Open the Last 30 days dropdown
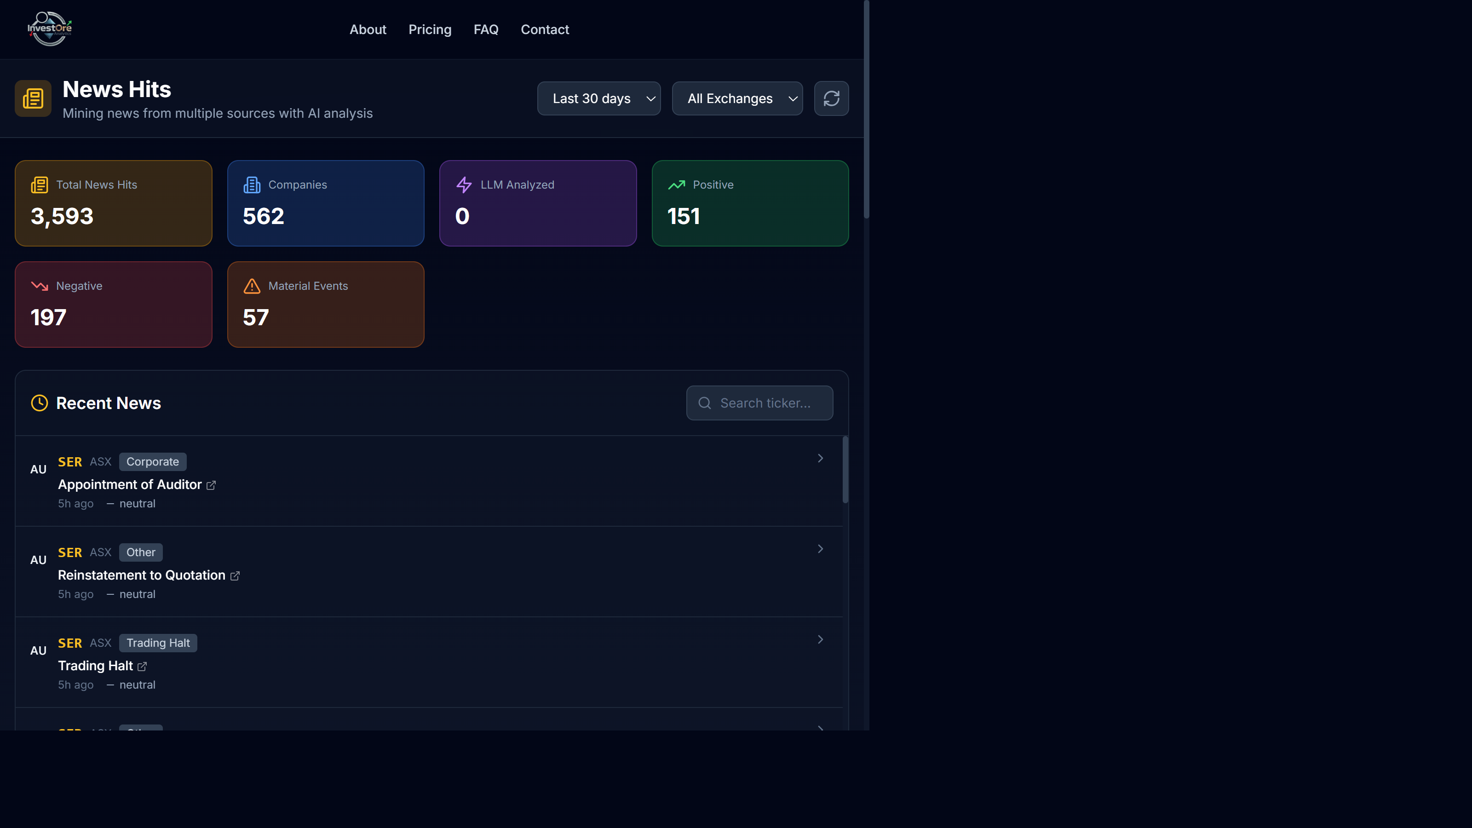This screenshot has width=1472, height=828. (598, 98)
